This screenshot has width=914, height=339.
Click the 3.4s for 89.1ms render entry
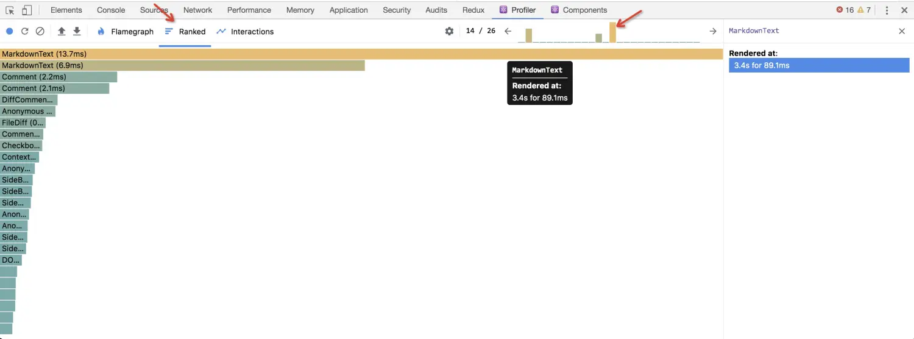coord(819,65)
